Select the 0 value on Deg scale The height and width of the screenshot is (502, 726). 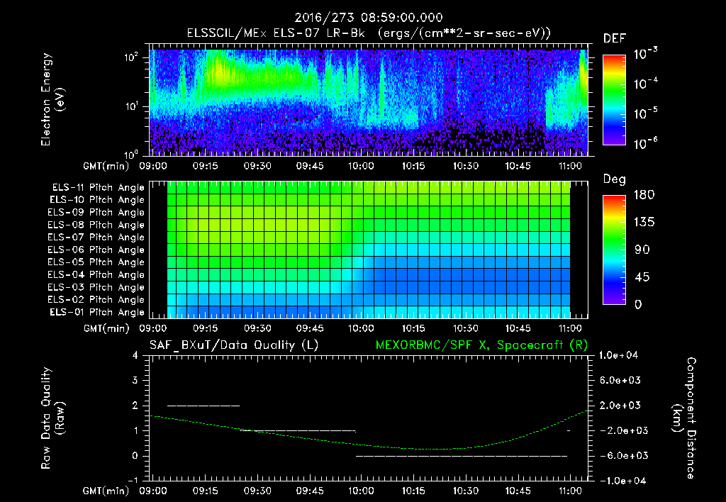click(x=638, y=304)
